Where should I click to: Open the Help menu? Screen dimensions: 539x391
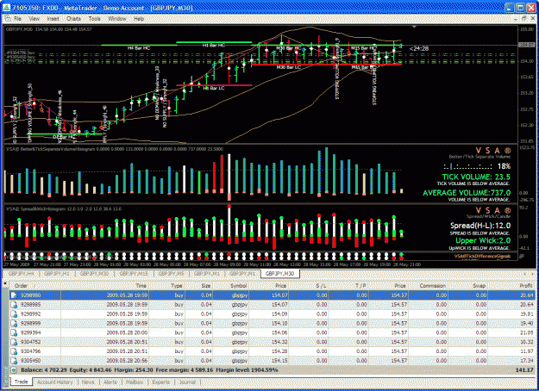(x=139, y=19)
